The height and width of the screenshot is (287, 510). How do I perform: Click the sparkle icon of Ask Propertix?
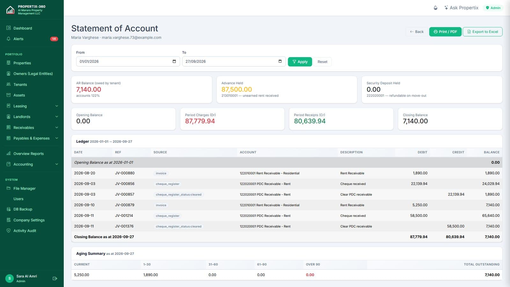[x=446, y=8]
